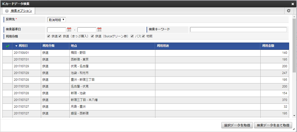Select the row 豊洲 - 新宿三丁目

coord(146,80)
